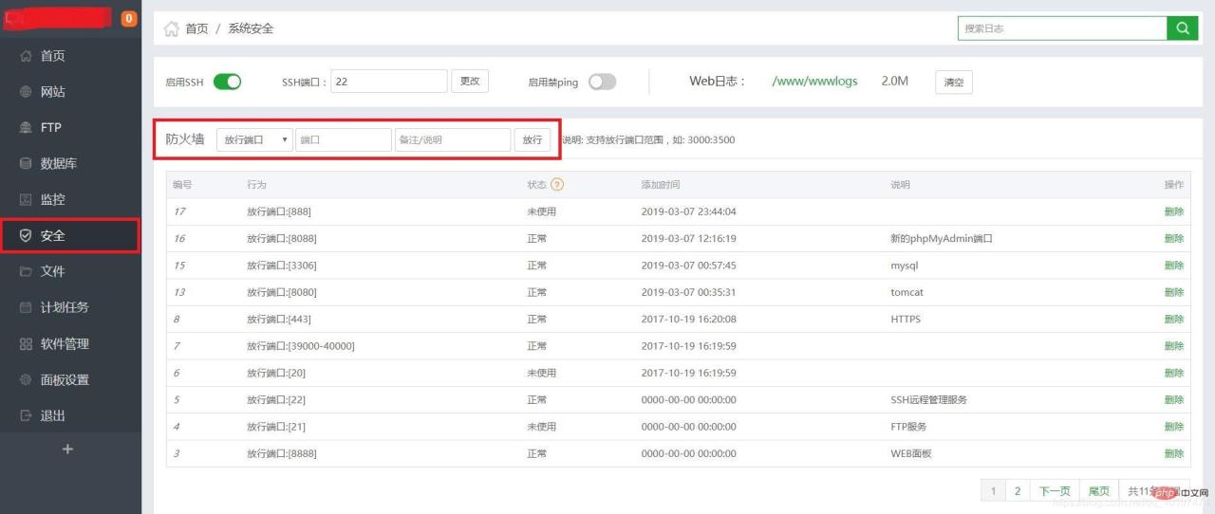Expand the 放行端口 firewall rule dropdown
Viewport: 1215px width, 514px height.
254,139
